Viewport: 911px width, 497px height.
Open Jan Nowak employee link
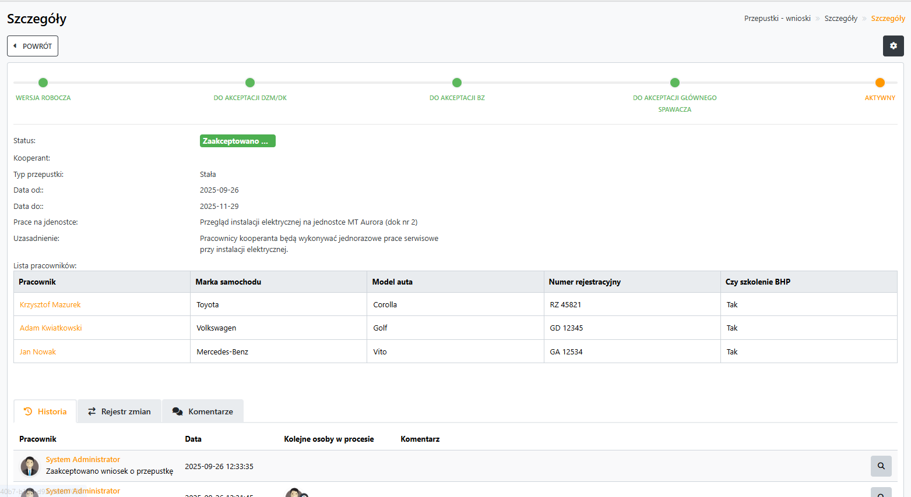tap(38, 352)
